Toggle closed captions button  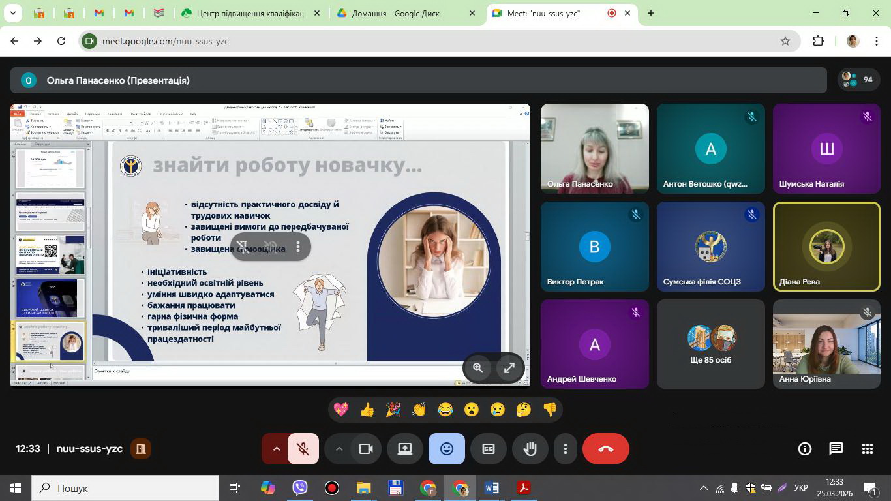489,449
